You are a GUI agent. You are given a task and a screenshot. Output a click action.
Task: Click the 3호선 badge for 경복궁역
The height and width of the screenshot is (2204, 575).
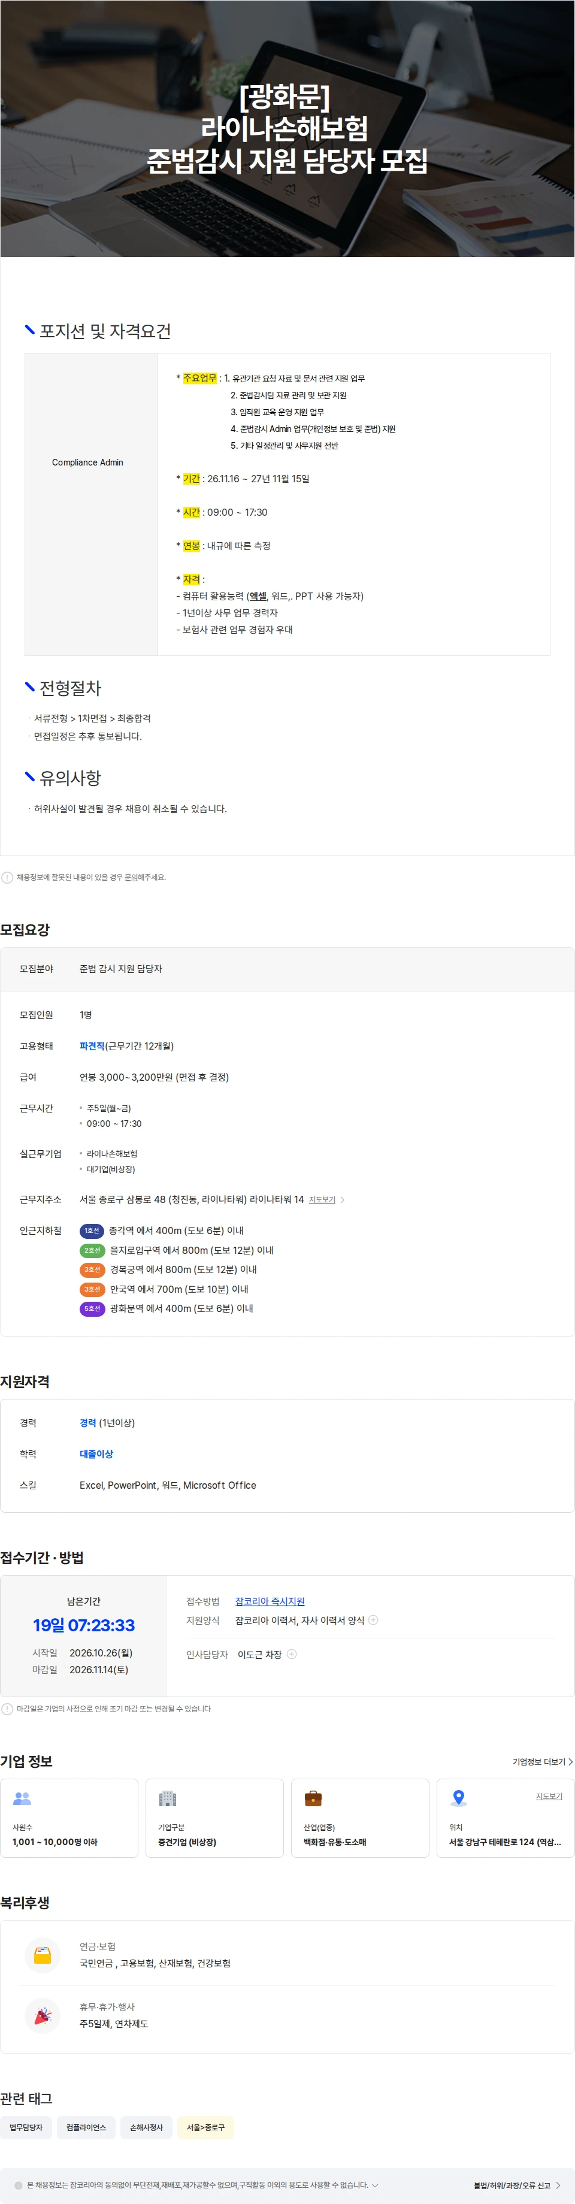[92, 1269]
